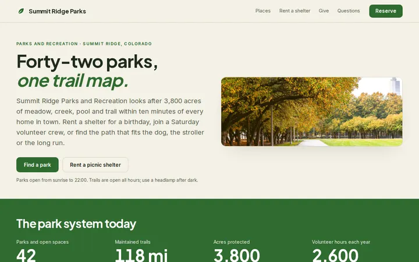Click the 'Forty-two parks,' headline
The image size is (419, 262).
click(87, 62)
